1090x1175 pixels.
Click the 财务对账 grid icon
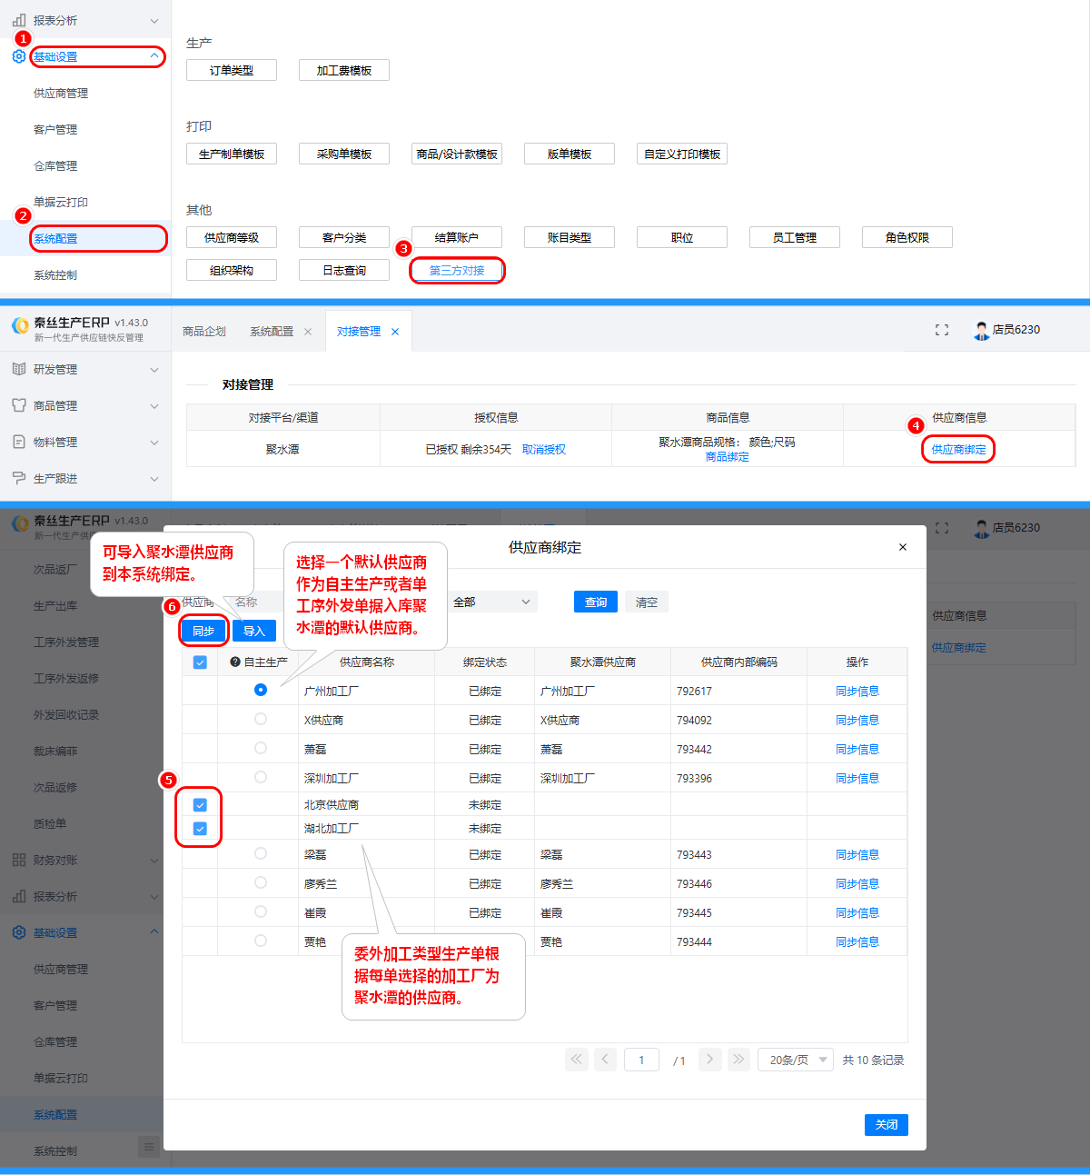pos(19,860)
